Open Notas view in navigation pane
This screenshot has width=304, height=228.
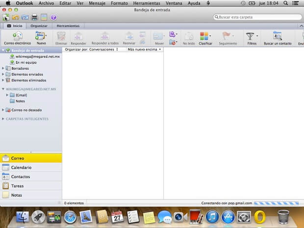point(31,195)
